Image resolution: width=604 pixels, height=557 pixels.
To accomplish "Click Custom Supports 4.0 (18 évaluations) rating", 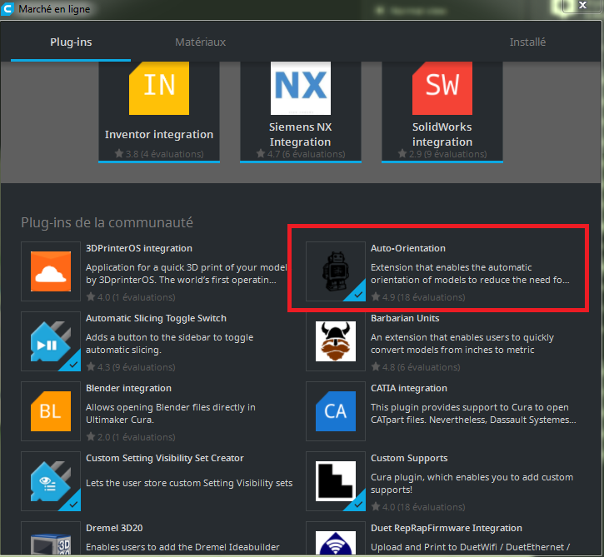I will pos(418,507).
